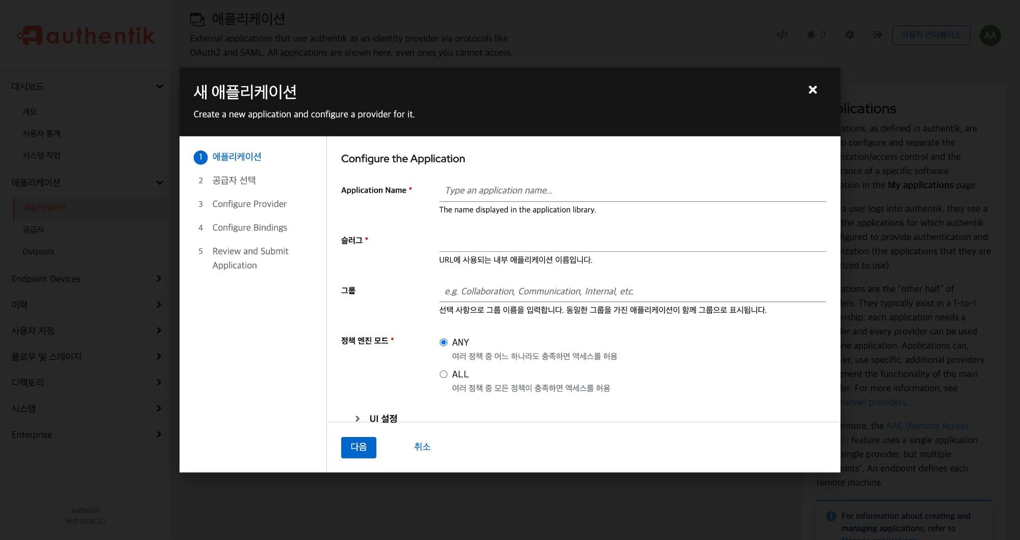Click the 다음 button
This screenshot has width=1020, height=540.
coord(359,447)
